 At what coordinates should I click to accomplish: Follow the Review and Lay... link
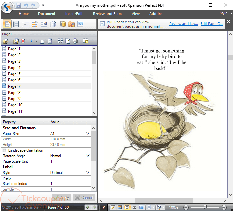(x=183, y=24)
